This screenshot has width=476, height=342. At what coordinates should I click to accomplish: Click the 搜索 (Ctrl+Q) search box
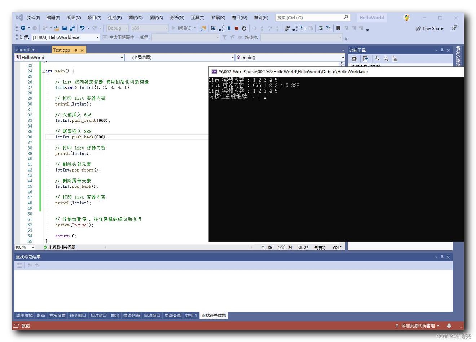[x=309, y=18]
